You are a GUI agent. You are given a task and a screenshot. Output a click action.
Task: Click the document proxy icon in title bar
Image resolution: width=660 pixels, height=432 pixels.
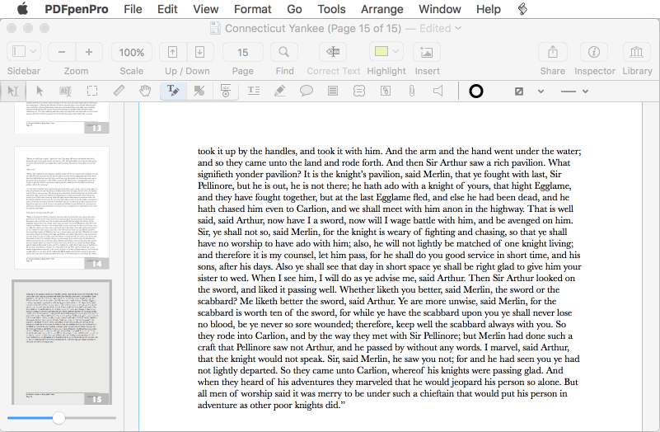click(215, 28)
